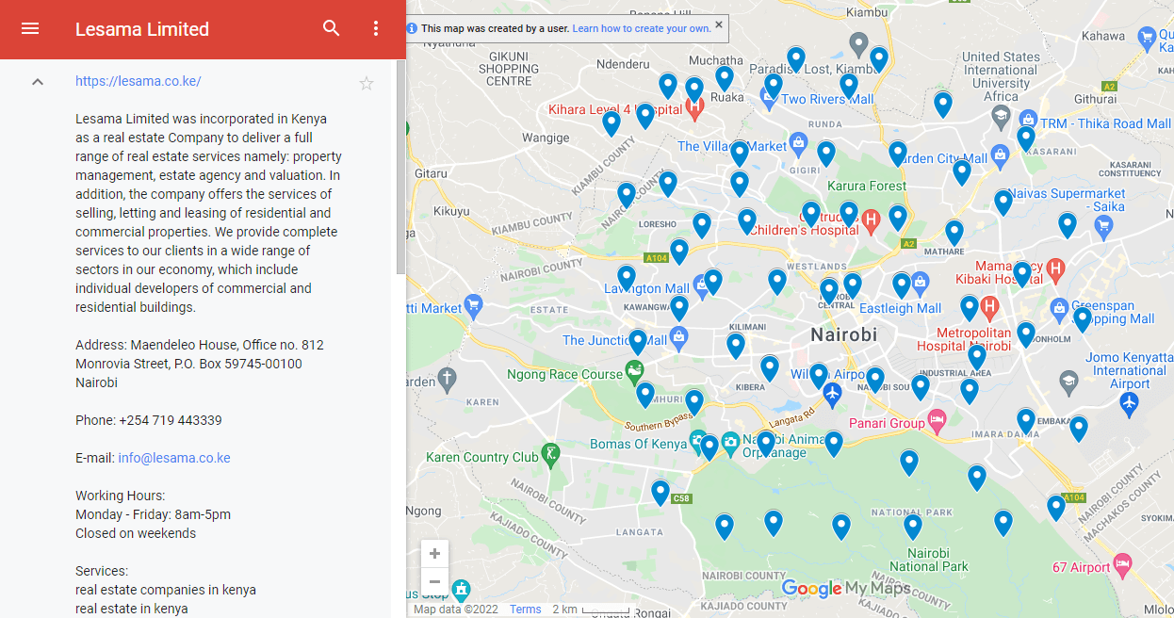Screen dimensions: 1174x618
Task: Click the 'Monday - Friday: 8am-5pm' text
Action: (x=153, y=514)
